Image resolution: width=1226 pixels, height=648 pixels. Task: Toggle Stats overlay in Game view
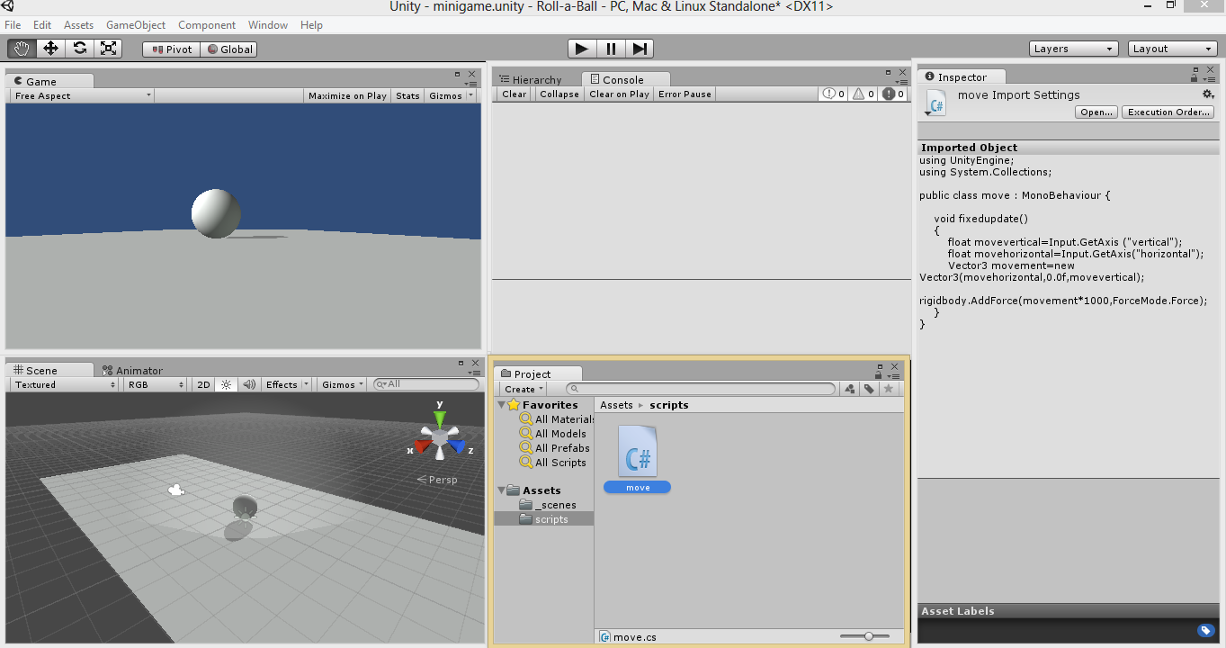point(407,95)
